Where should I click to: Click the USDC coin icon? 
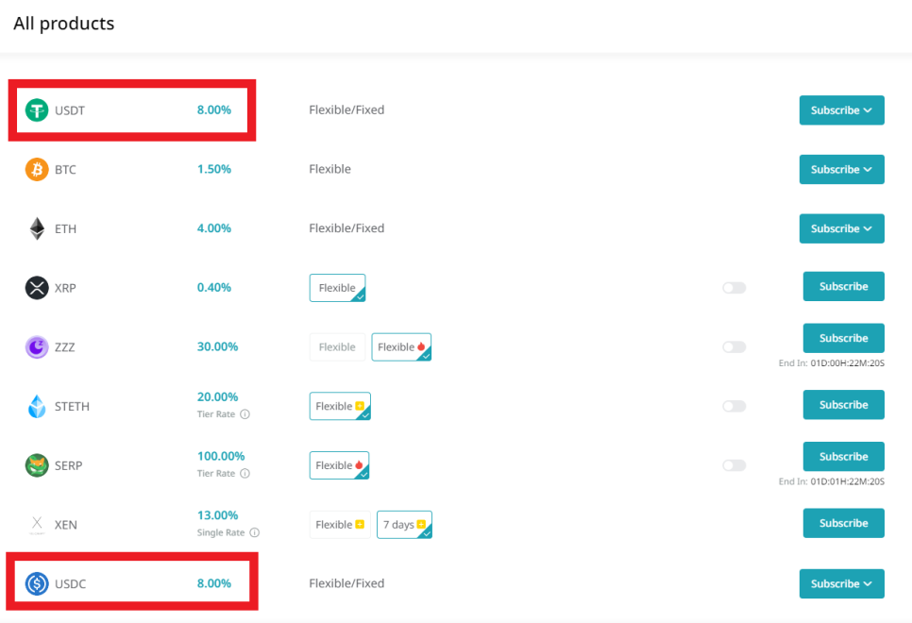click(37, 583)
